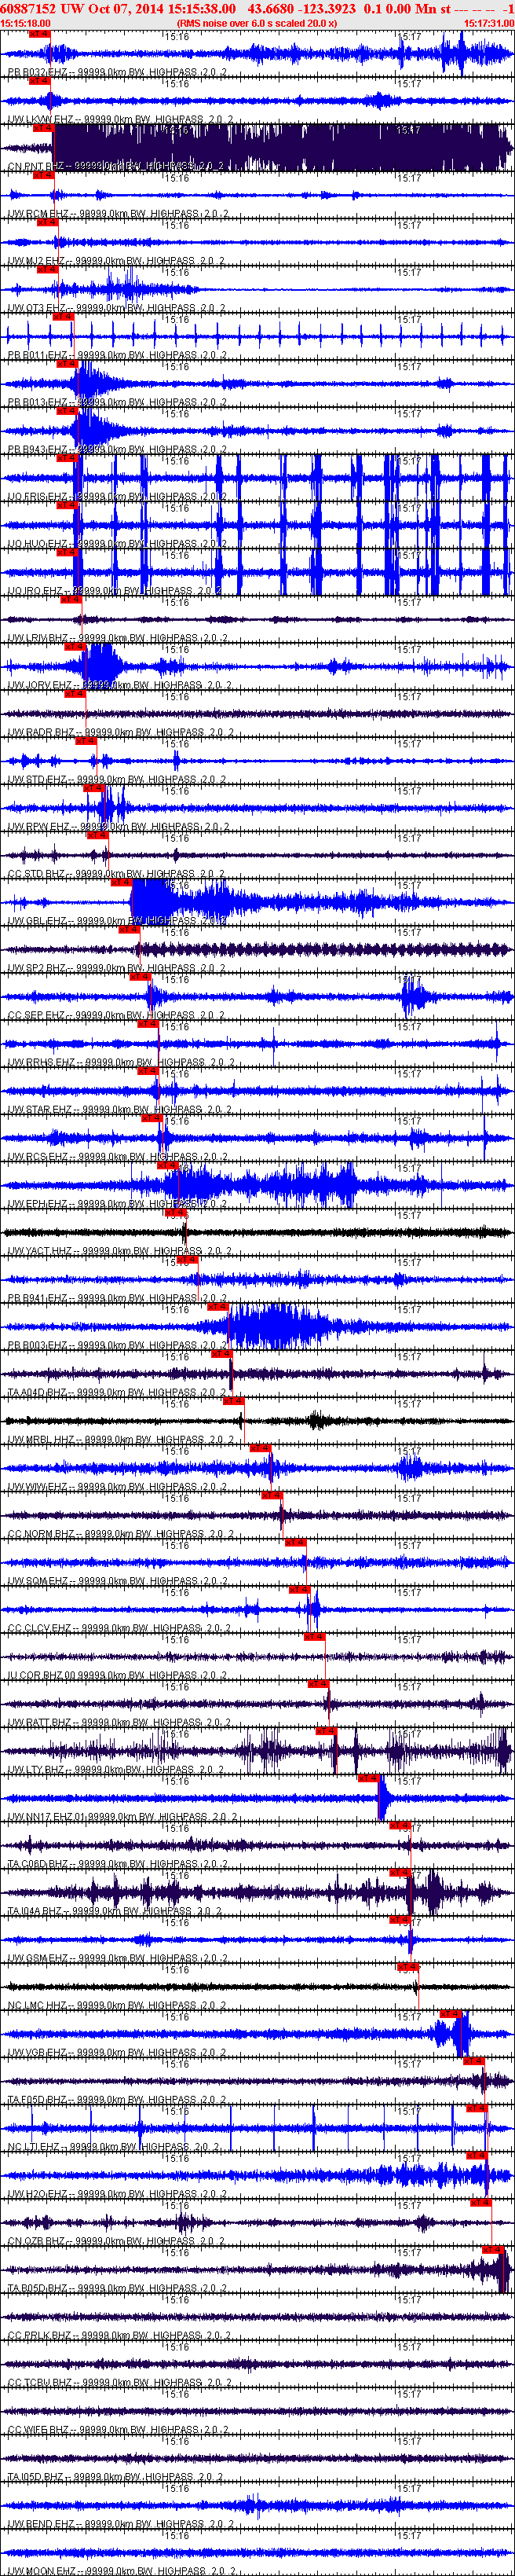This screenshot has height=2576, width=515.
Task: Click the red pick marker on PB B032 trace
Action: [x=39, y=34]
